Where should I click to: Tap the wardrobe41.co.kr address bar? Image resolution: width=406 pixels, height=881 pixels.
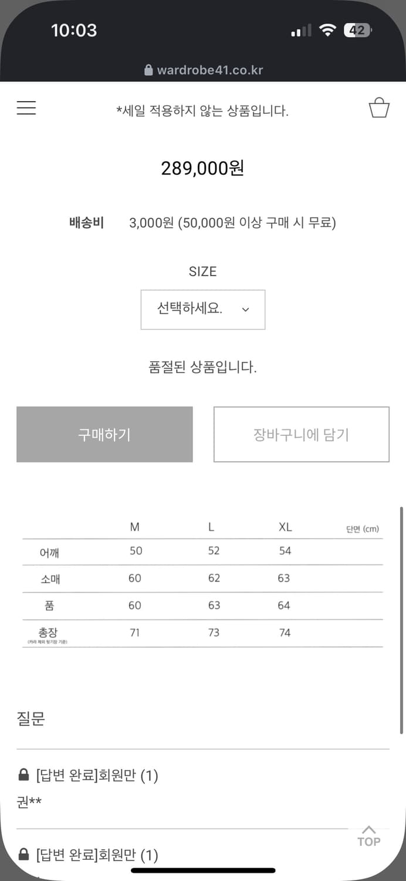[203, 69]
